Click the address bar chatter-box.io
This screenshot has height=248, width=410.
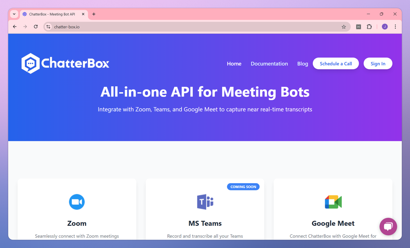pos(197,27)
